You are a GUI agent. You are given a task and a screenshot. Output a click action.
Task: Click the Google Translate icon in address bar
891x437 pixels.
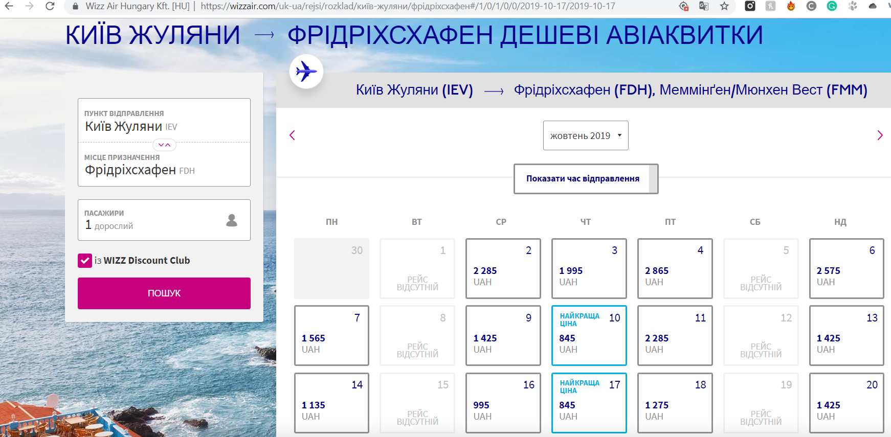(x=704, y=6)
